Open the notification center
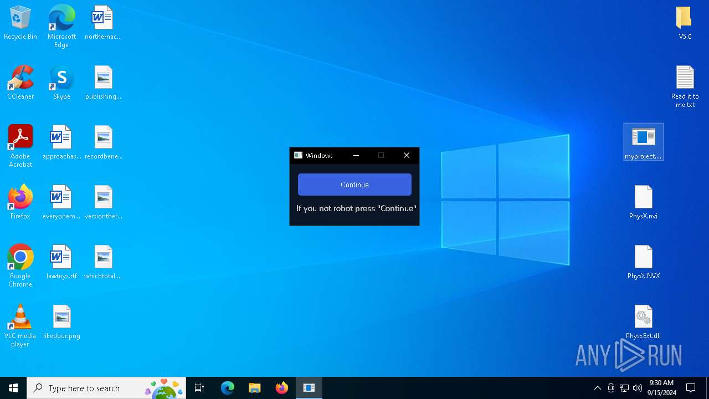This screenshot has height=399, width=709. tap(691, 388)
